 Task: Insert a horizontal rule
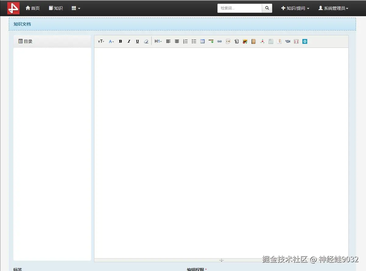click(211, 41)
